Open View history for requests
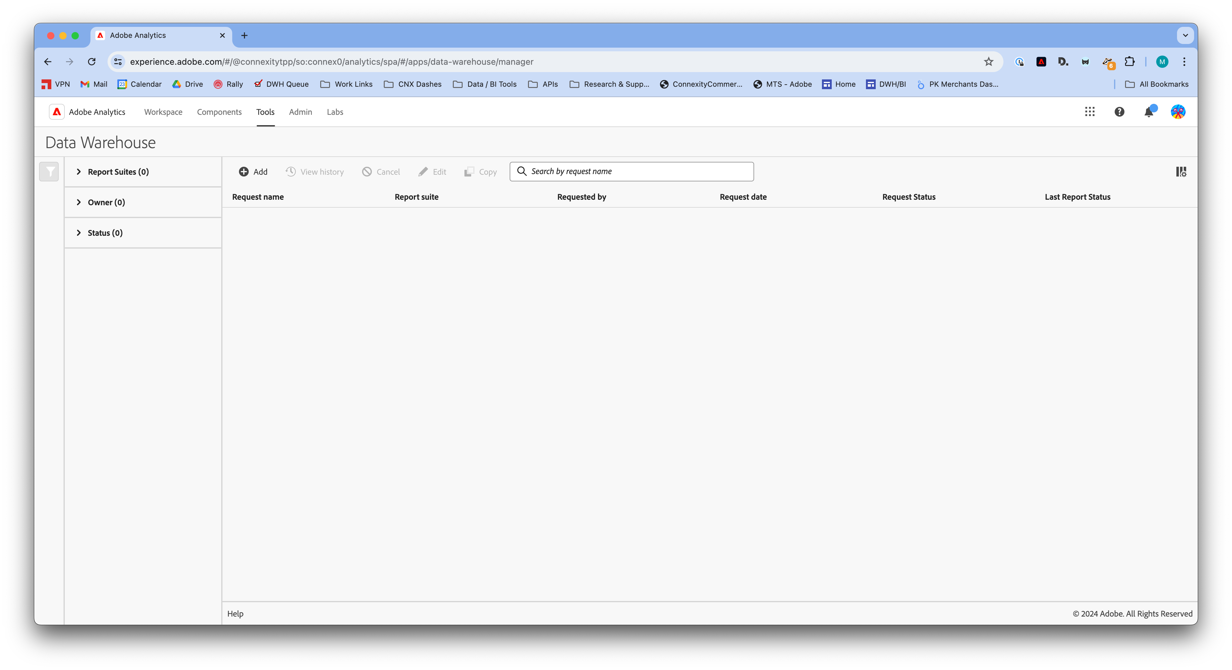This screenshot has width=1232, height=670. [315, 172]
